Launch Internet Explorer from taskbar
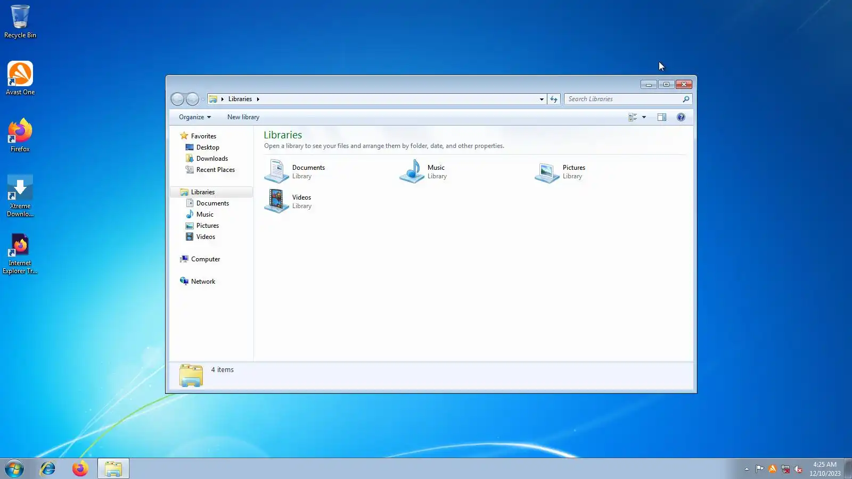The image size is (852, 479). tap(48, 469)
